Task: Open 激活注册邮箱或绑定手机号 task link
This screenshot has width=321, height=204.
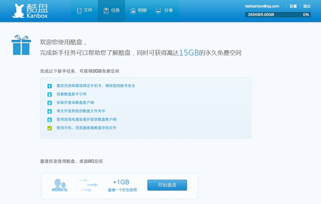Action: tap(96, 86)
